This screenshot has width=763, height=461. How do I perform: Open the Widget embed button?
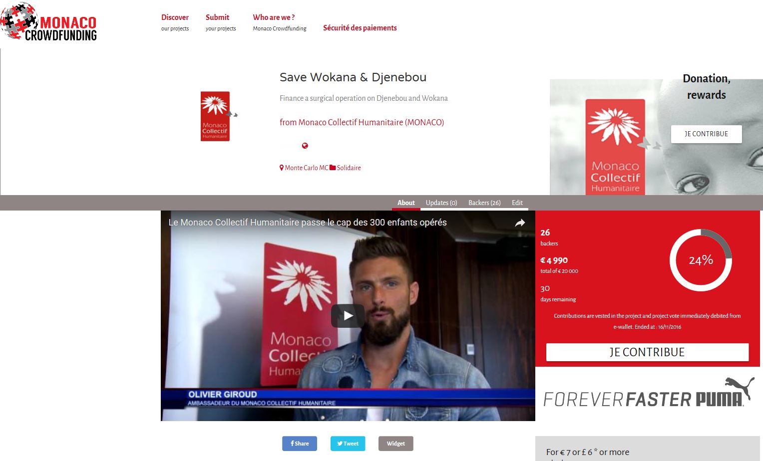point(395,444)
